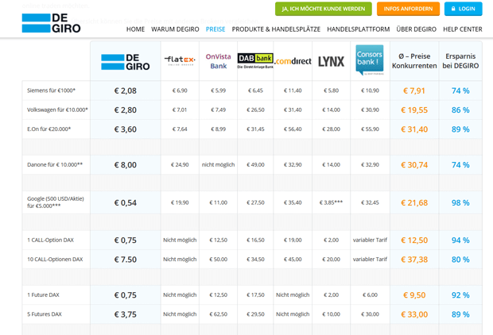Screen dimensions: 493x335
Task: Click the 86 % savings value for Volkswagen
Action: pyautogui.click(x=460, y=110)
